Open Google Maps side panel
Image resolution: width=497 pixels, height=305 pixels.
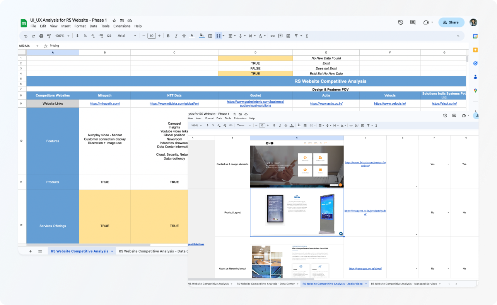pyautogui.click(x=475, y=91)
